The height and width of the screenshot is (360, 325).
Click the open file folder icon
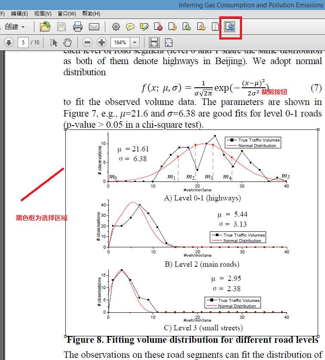[45, 27]
